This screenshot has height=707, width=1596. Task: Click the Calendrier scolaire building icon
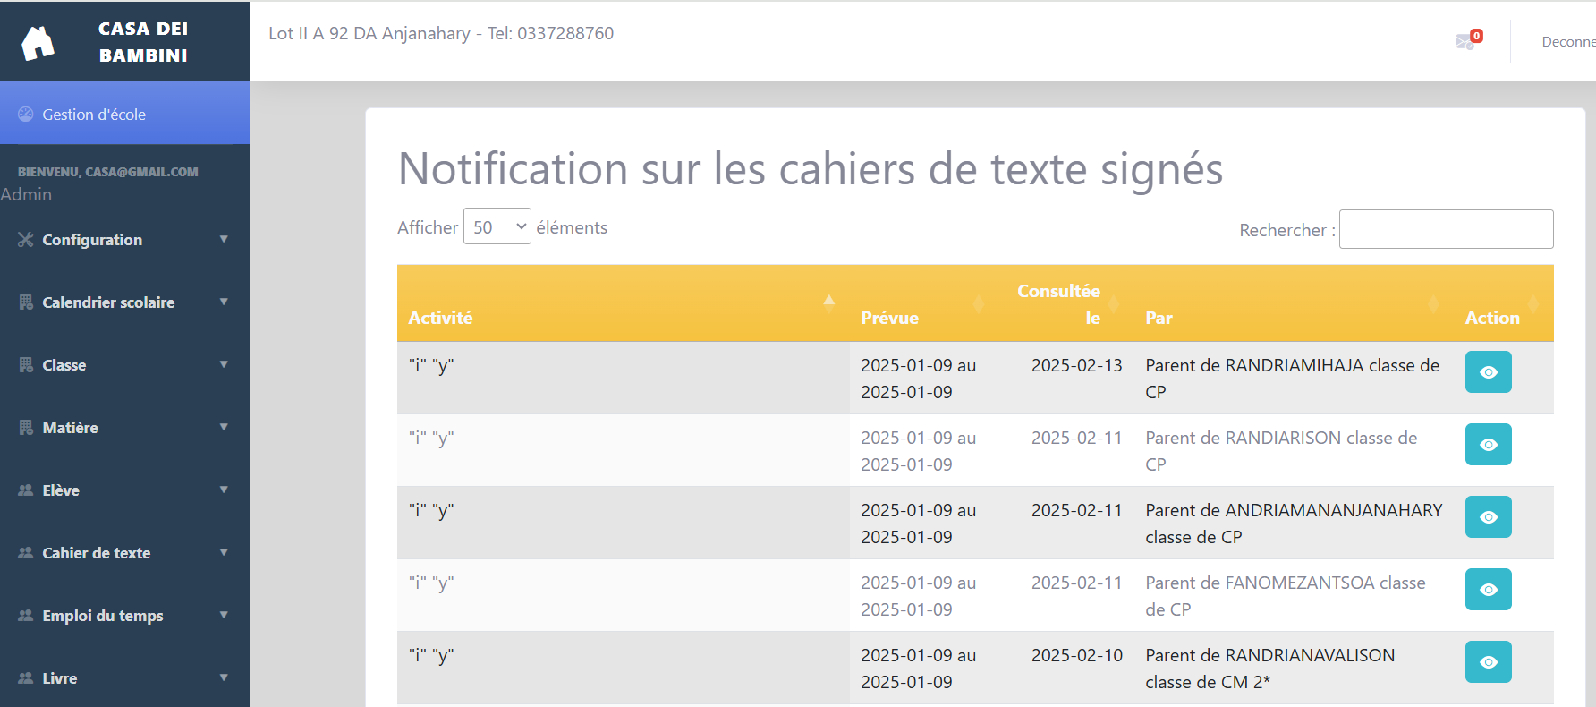click(23, 302)
